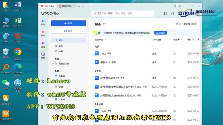Click the 打开 open button
The height and width of the screenshot is (125, 223).
pyautogui.click(x=69, y=31)
